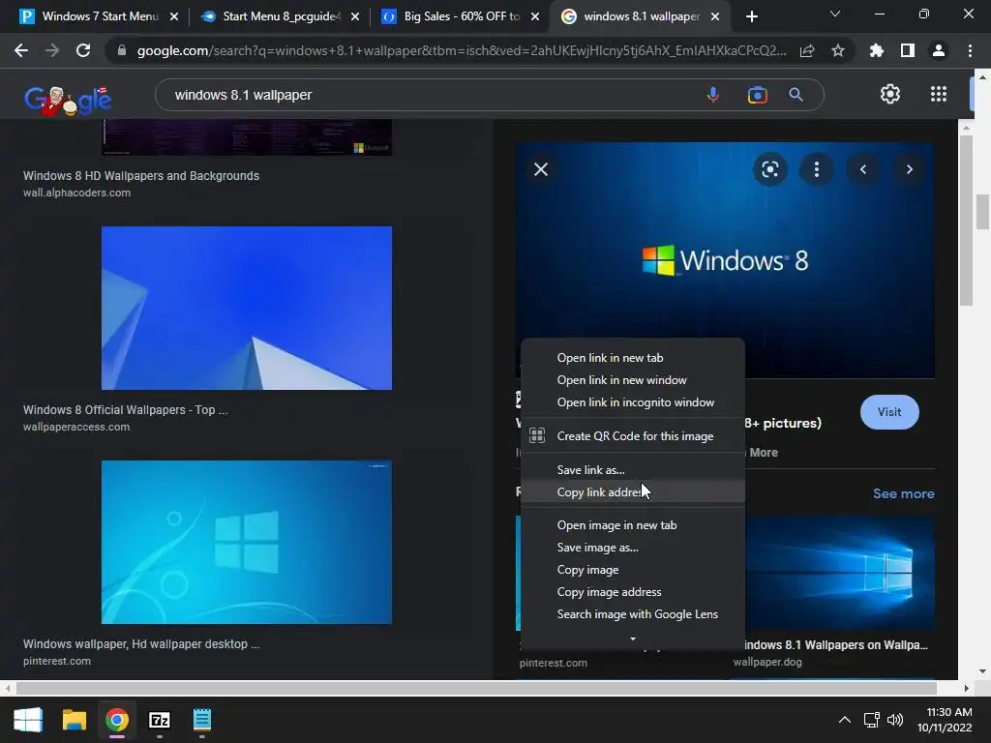The image size is (991, 743).
Task: Select Save link as...
Action: tap(633, 469)
